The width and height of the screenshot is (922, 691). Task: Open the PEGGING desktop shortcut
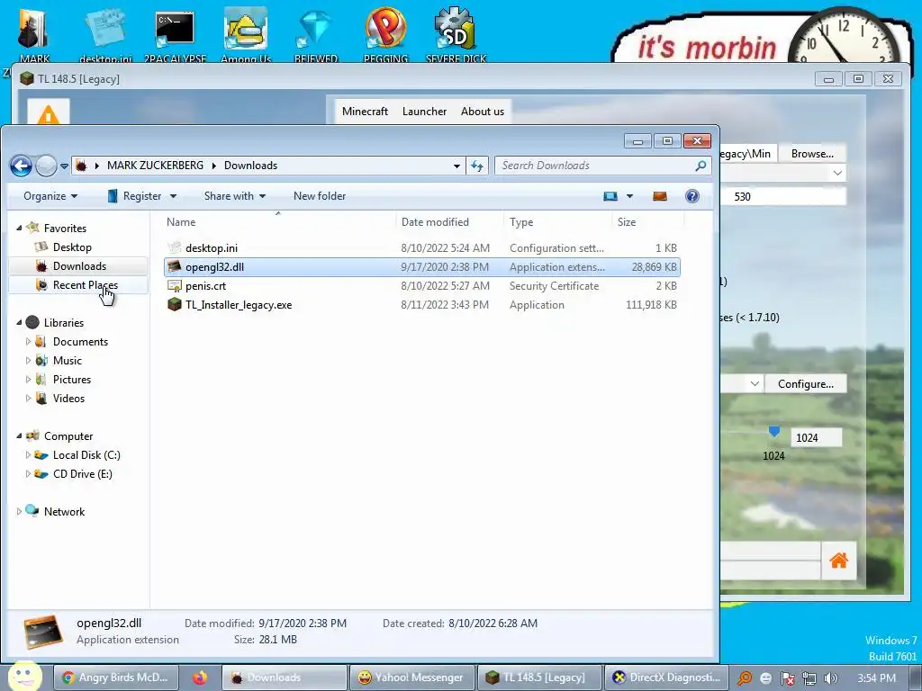(x=385, y=33)
